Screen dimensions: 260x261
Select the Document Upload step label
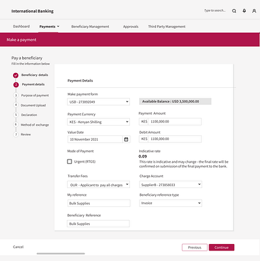point(33,105)
